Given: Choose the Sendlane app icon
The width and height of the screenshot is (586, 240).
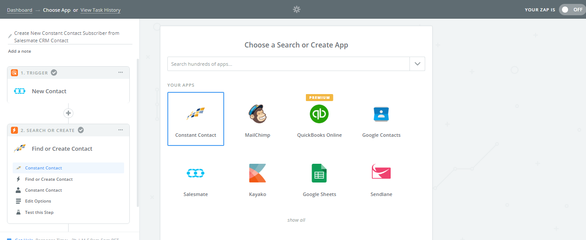Looking at the screenshot, I should pos(381,172).
